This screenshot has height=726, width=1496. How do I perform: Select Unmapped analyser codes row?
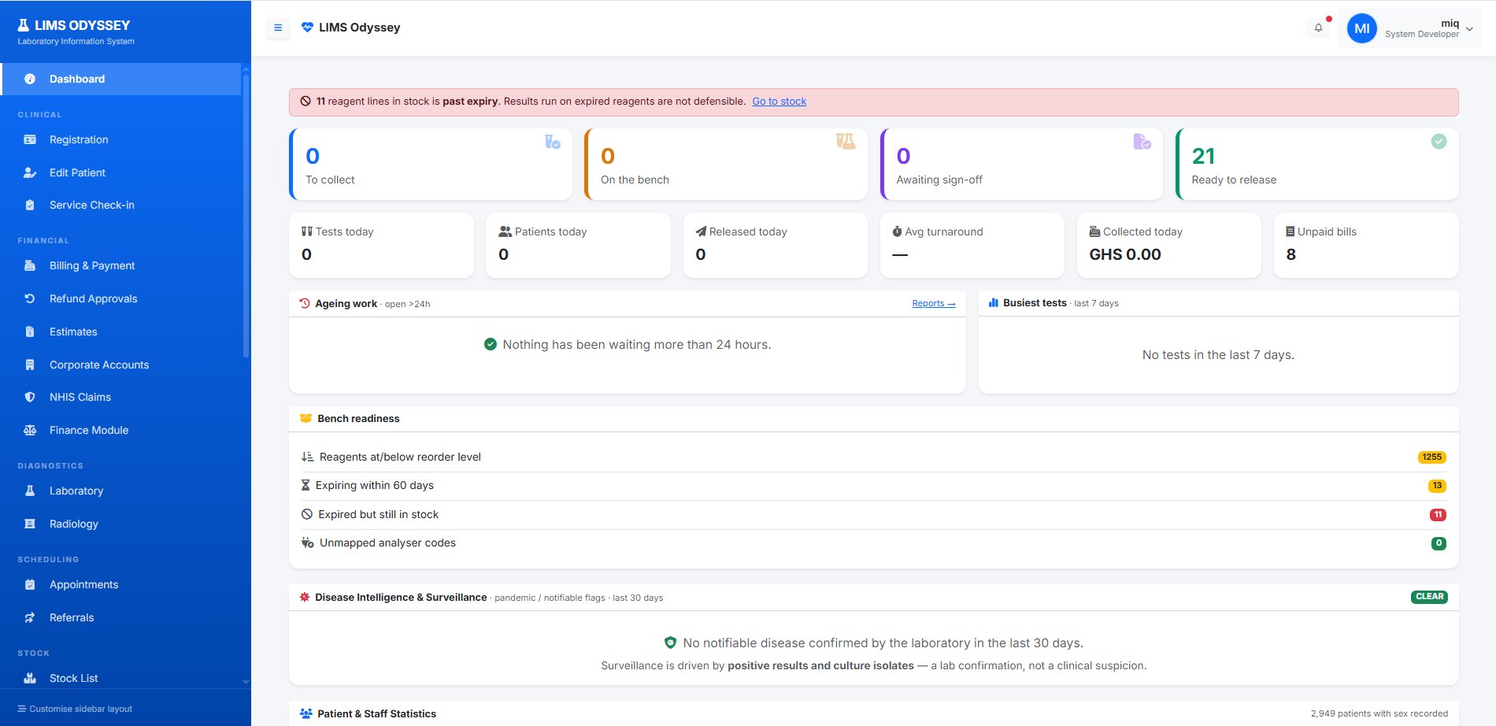(x=874, y=543)
